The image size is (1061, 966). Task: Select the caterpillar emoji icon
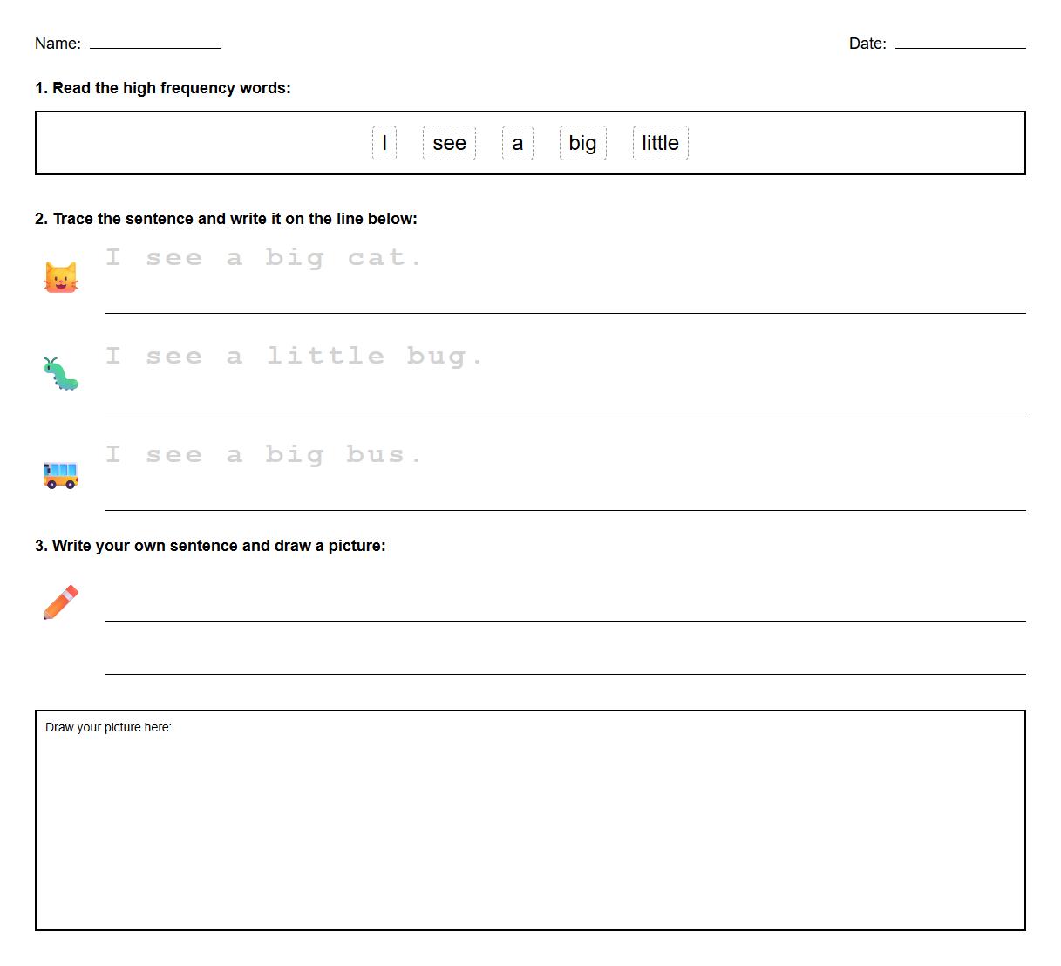(x=60, y=373)
